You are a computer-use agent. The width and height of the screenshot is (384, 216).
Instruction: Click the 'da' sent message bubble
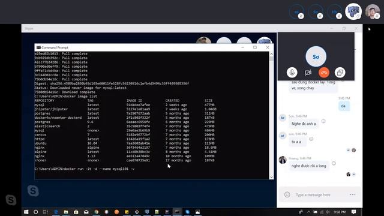343,106
